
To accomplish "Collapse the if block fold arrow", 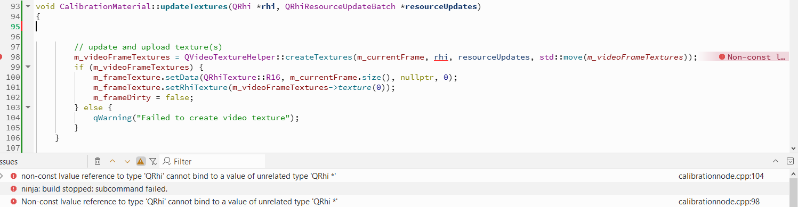I will tap(28, 67).
